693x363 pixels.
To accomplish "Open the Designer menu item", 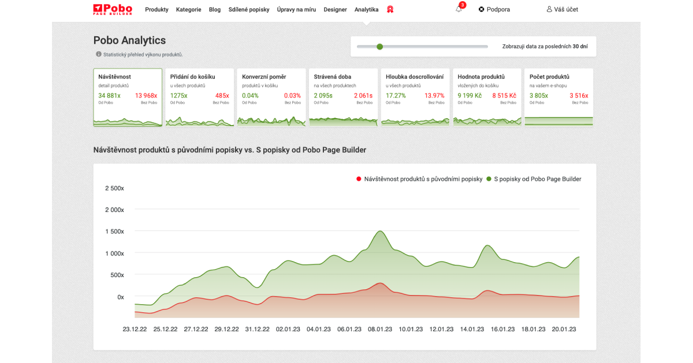I will coord(336,10).
